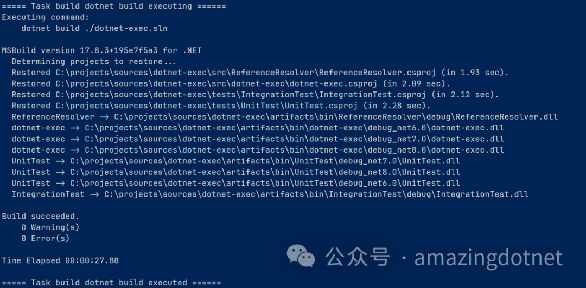Click the Task build executed footer line
Screen dimensions: 586x288
click(x=111, y=283)
